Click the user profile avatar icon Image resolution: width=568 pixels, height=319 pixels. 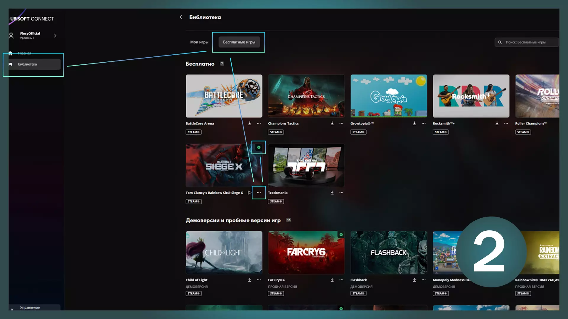tap(11, 35)
